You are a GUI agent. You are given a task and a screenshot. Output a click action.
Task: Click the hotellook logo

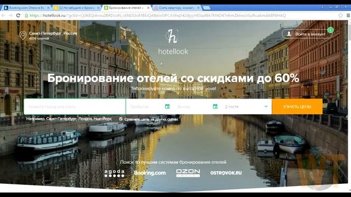[173, 42]
